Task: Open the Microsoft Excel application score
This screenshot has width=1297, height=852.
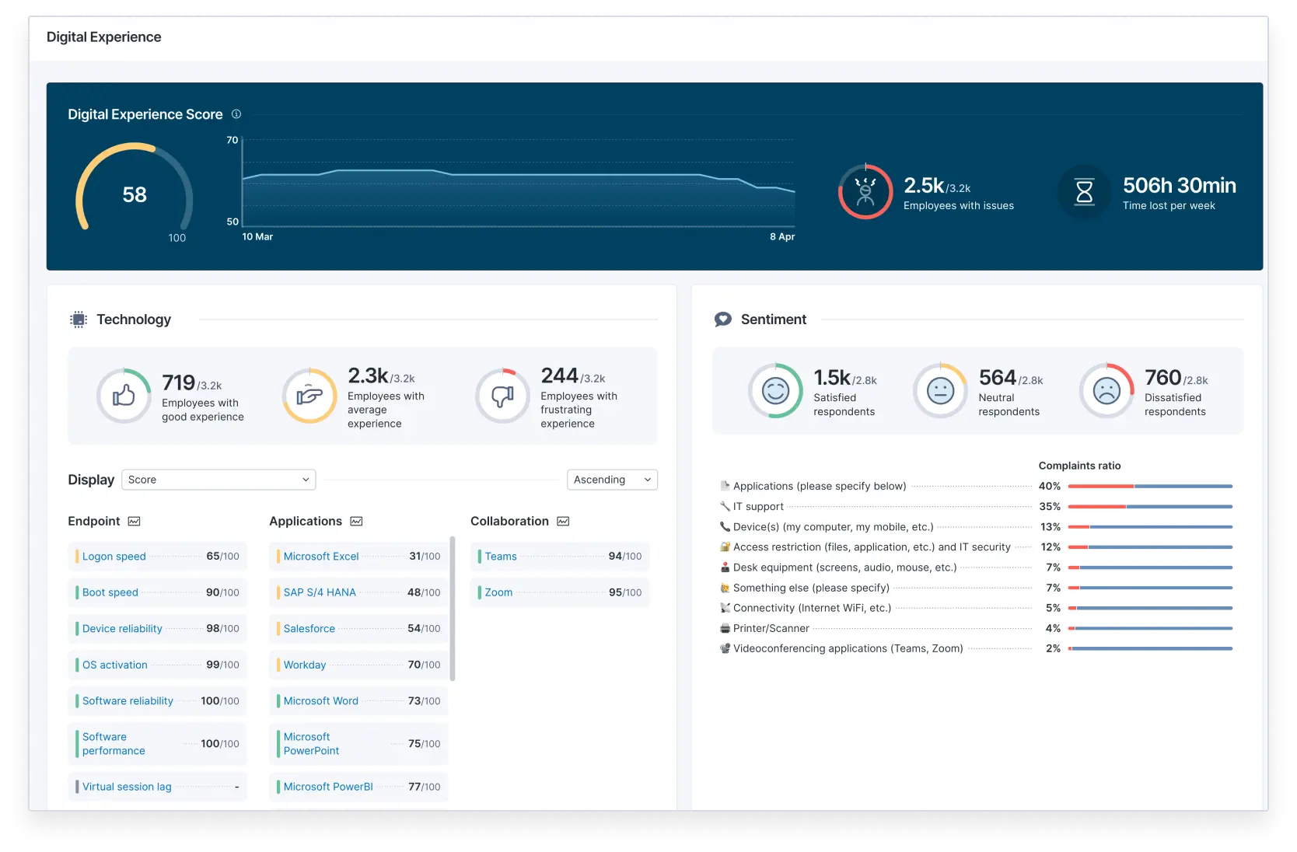Action: [x=358, y=557]
